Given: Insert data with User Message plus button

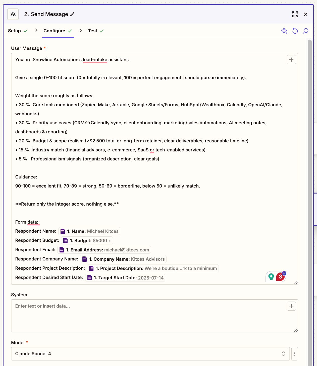Looking at the screenshot, I should (x=291, y=60).
